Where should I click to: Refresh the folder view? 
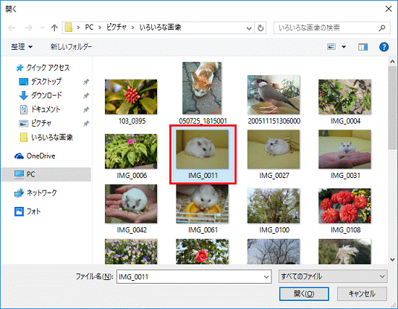click(261, 28)
